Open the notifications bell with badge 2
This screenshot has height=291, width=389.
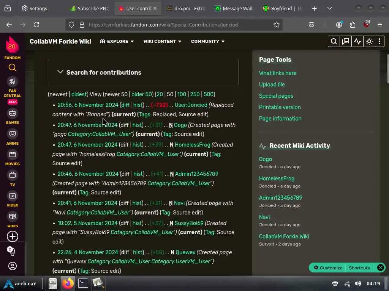point(12,252)
